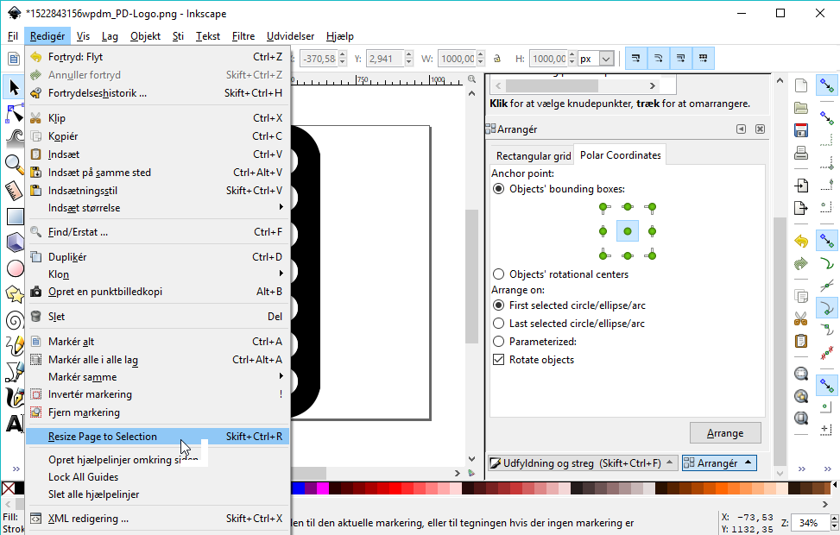
Task: Click the Export document icon
Action: click(x=801, y=208)
